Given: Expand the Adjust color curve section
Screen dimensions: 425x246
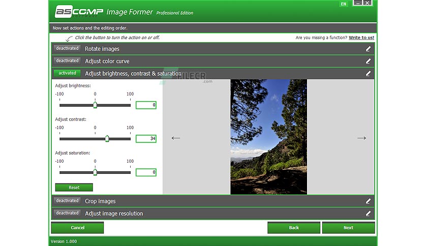Looking at the screenshot, I should tap(213, 61).
